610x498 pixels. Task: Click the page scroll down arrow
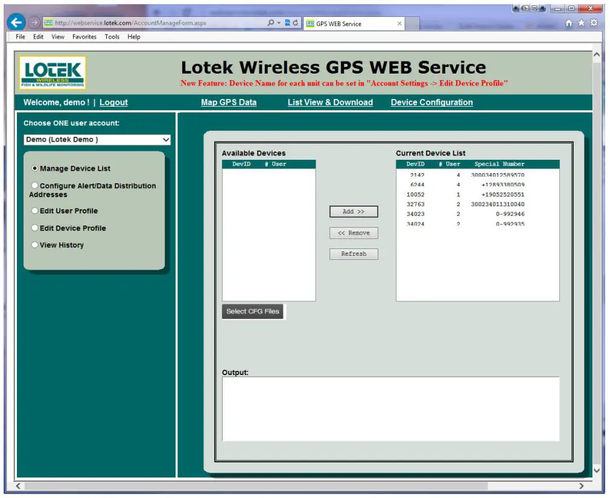(x=596, y=470)
